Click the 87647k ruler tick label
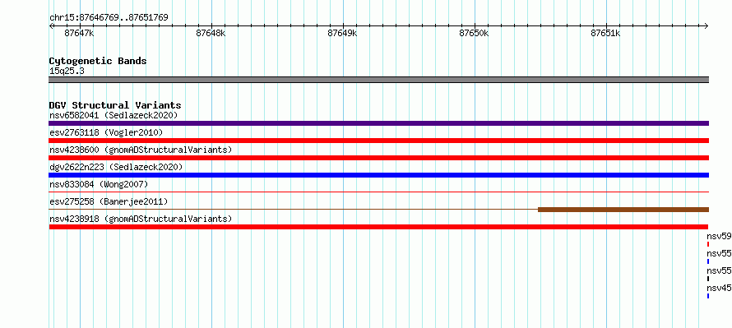The height and width of the screenshot is (328, 732). [x=79, y=33]
